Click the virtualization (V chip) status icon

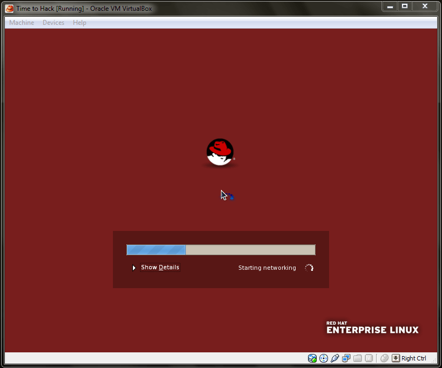pyautogui.click(x=369, y=358)
